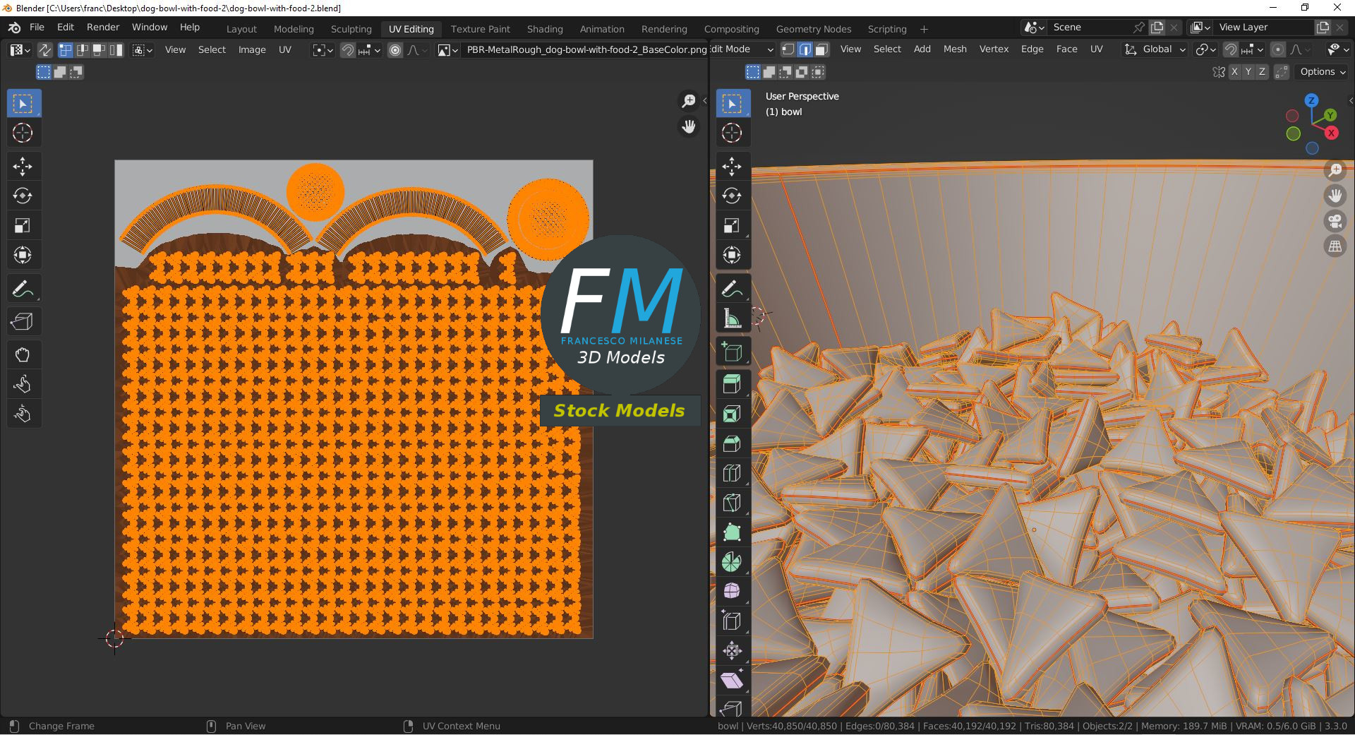Screen dimensions: 1355x735
Task: Switch perspective/orthographic view grid icon
Action: [x=1335, y=246]
